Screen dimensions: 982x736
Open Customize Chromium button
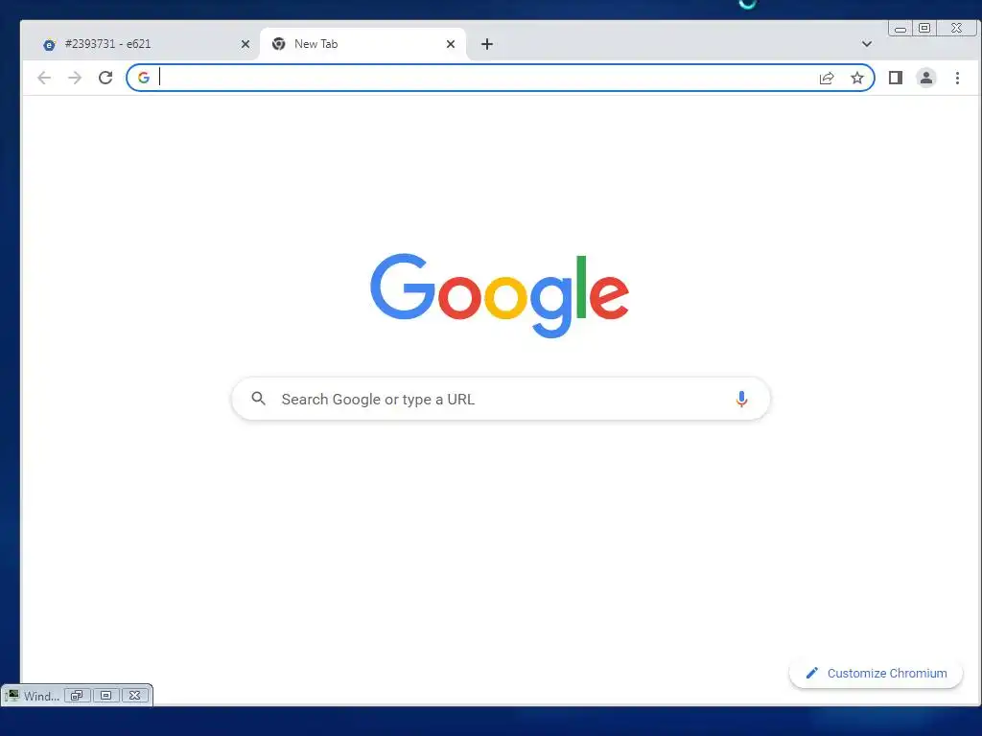tap(876, 673)
